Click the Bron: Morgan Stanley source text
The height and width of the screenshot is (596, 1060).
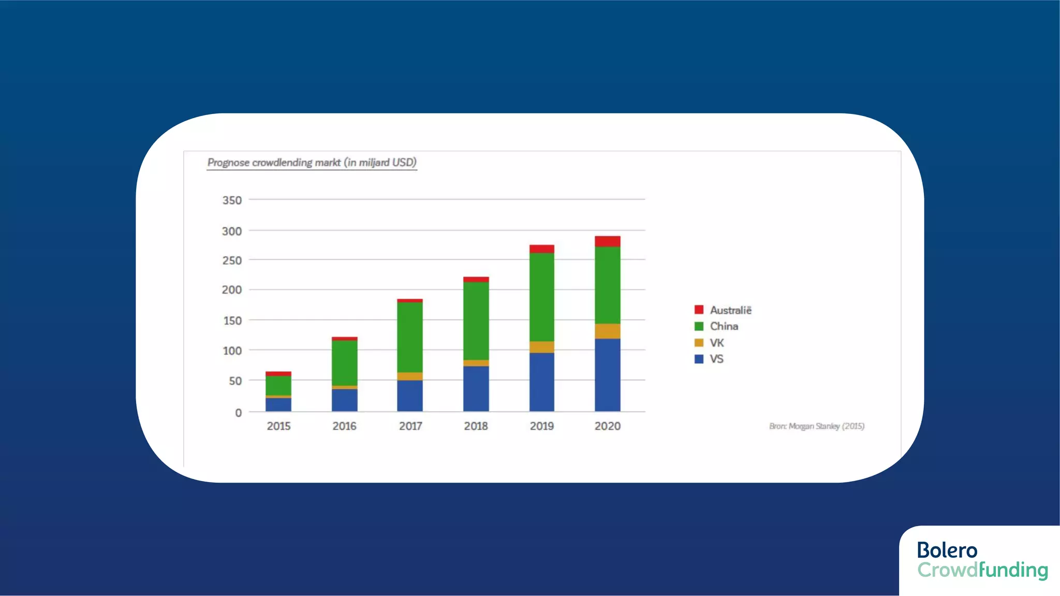(x=816, y=426)
